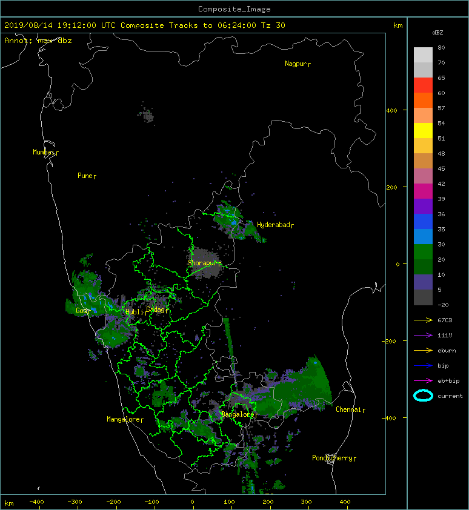Click the light blue 35 dBZ swatch

(423, 236)
